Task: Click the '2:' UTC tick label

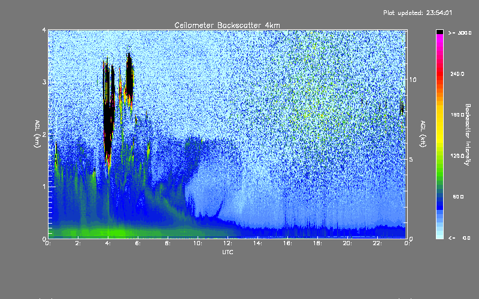Action: pos(78,243)
